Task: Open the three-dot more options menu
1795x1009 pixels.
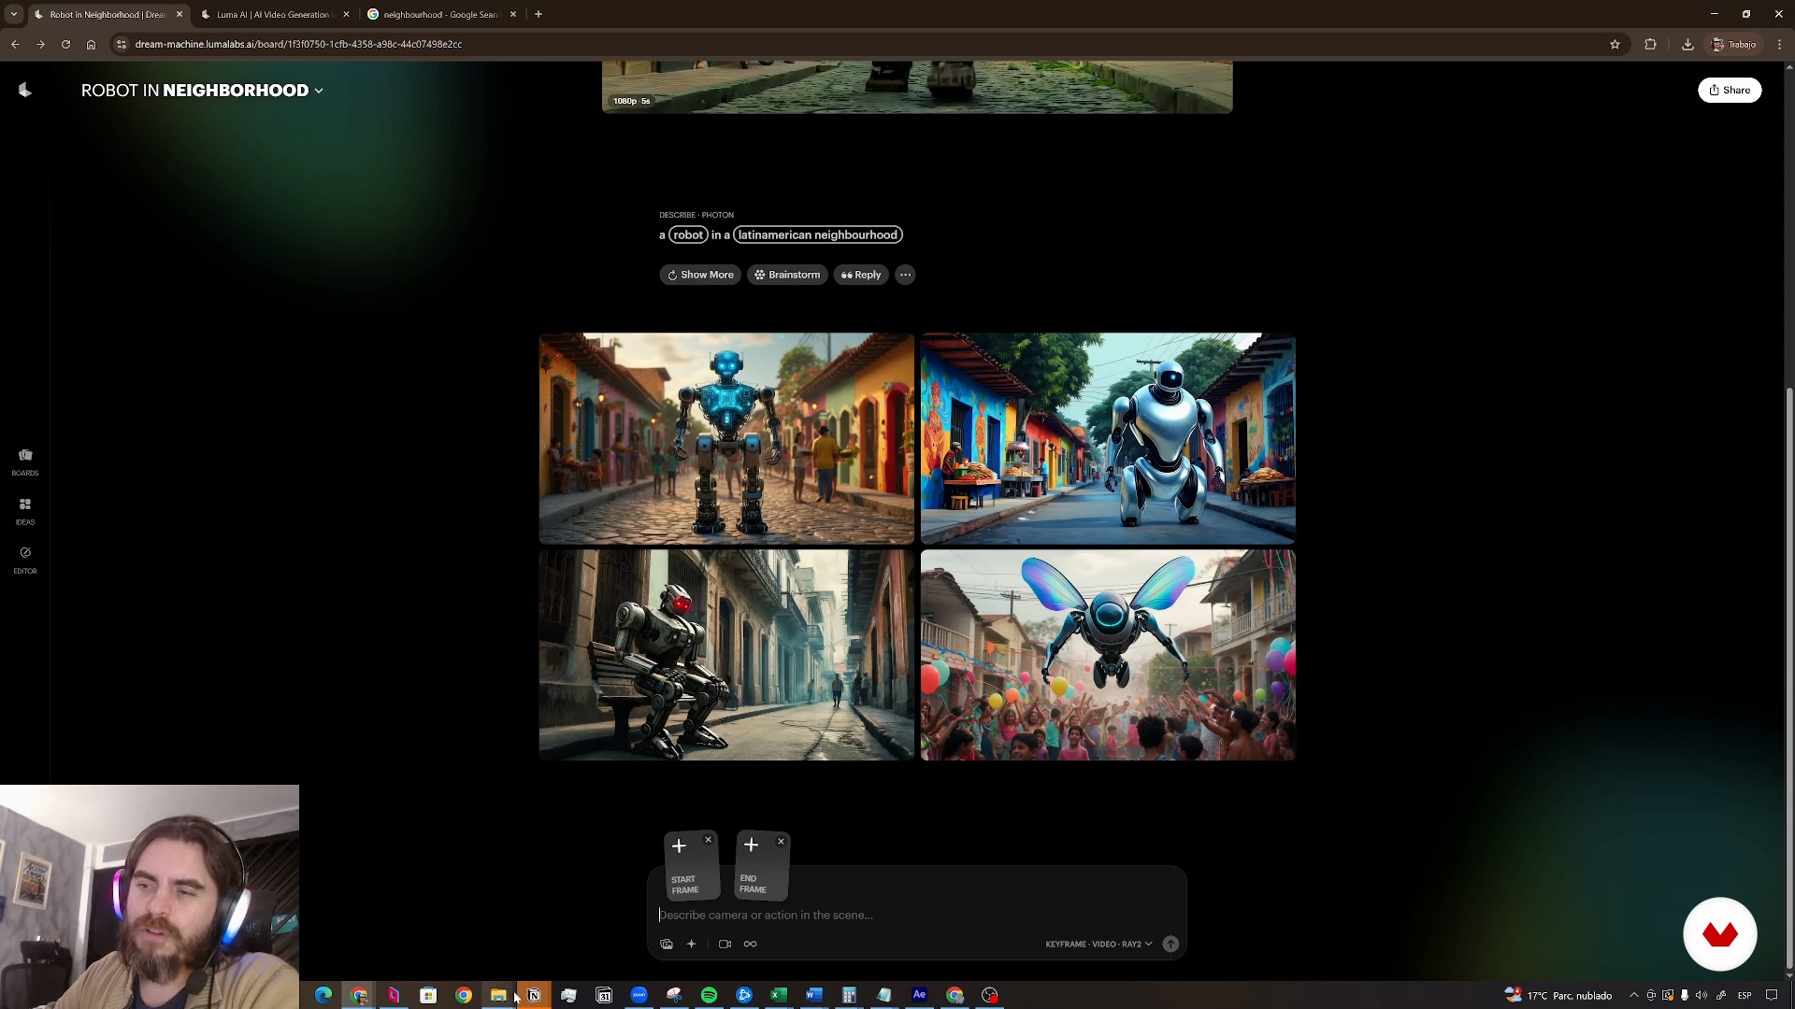Action: [x=905, y=275]
